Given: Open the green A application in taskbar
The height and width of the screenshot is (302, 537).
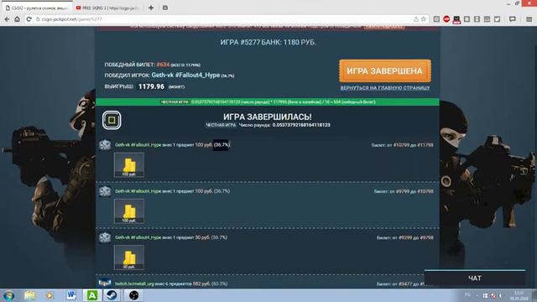Looking at the screenshot, I should click(x=91, y=295).
